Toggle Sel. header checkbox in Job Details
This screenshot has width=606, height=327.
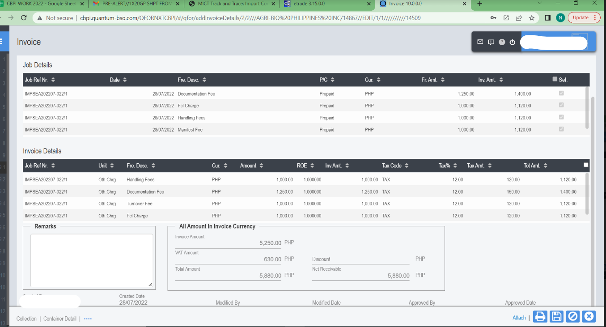click(555, 79)
